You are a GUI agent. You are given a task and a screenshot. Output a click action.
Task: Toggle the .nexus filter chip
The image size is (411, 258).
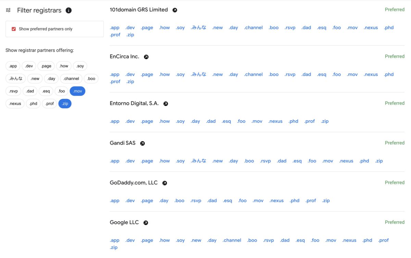(15, 104)
